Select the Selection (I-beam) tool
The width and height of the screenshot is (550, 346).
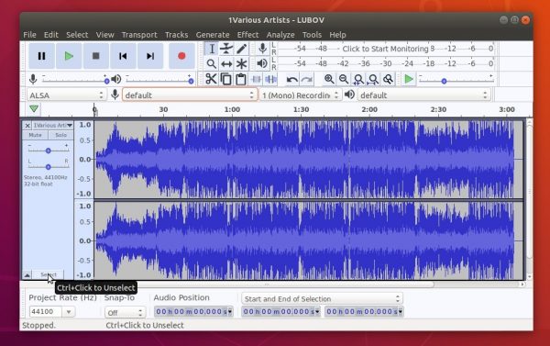(x=212, y=49)
